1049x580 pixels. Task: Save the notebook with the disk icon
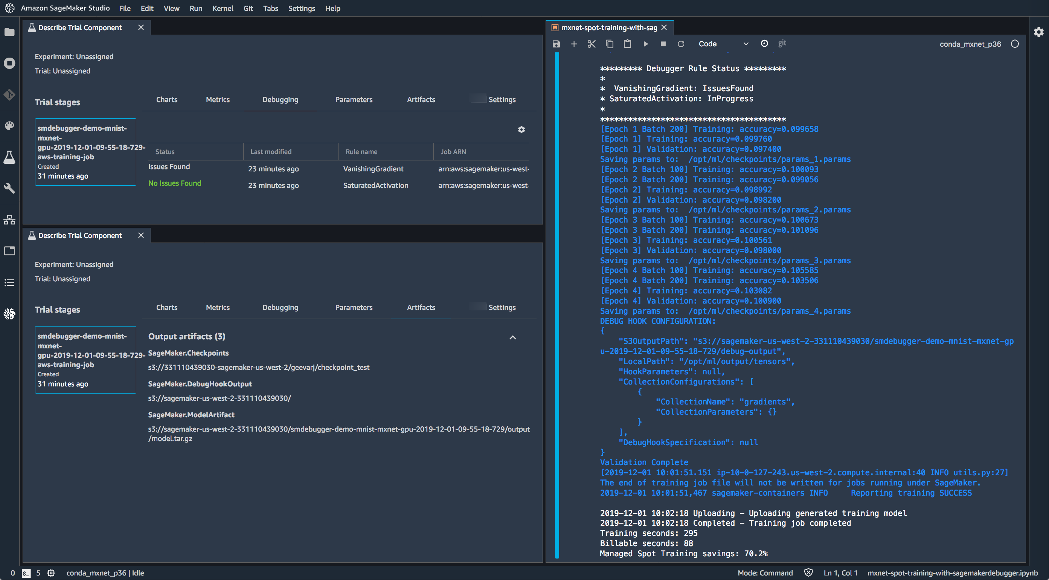(556, 44)
